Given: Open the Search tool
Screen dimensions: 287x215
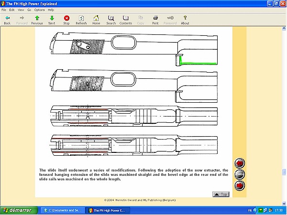Looking at the screenshot, I should [x=111, y=18].
